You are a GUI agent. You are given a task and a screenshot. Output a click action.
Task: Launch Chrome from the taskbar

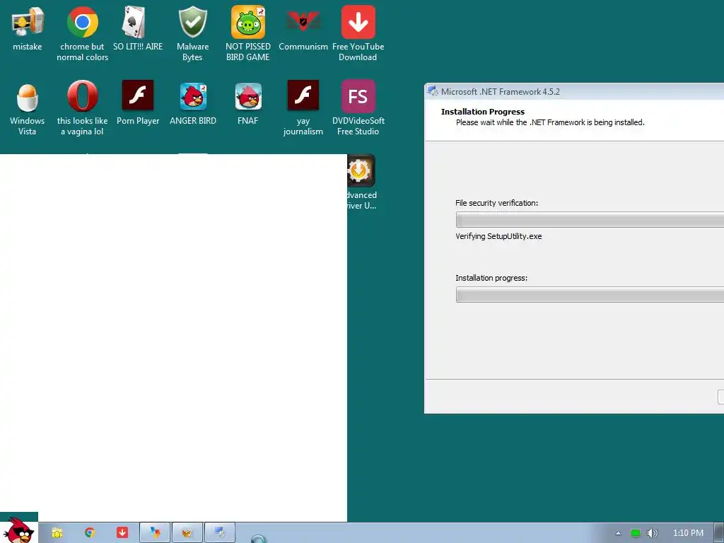pos(90,533)
